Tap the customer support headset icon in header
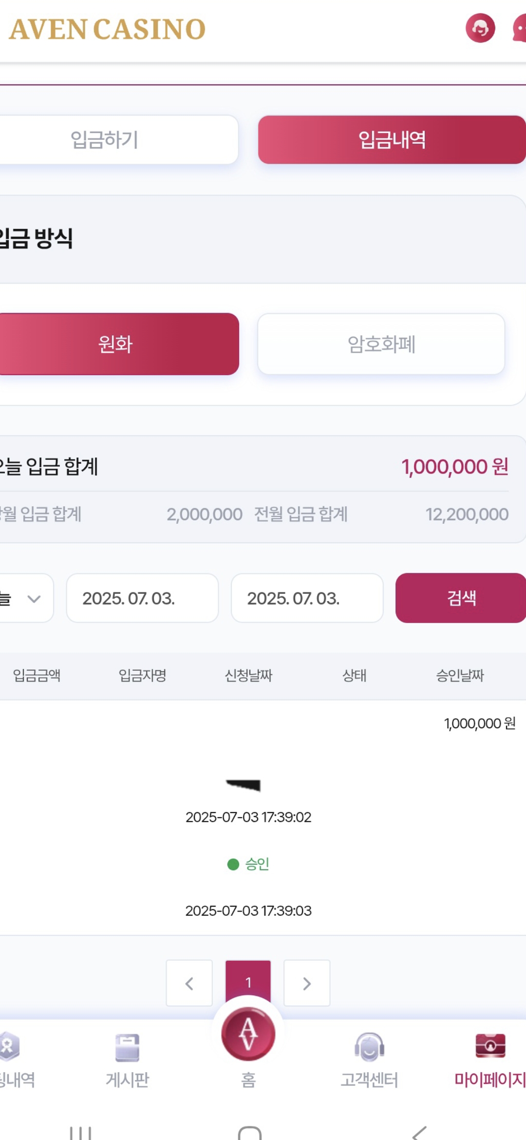This screenshot has height=1140, width=526. [x=480, y=28]
